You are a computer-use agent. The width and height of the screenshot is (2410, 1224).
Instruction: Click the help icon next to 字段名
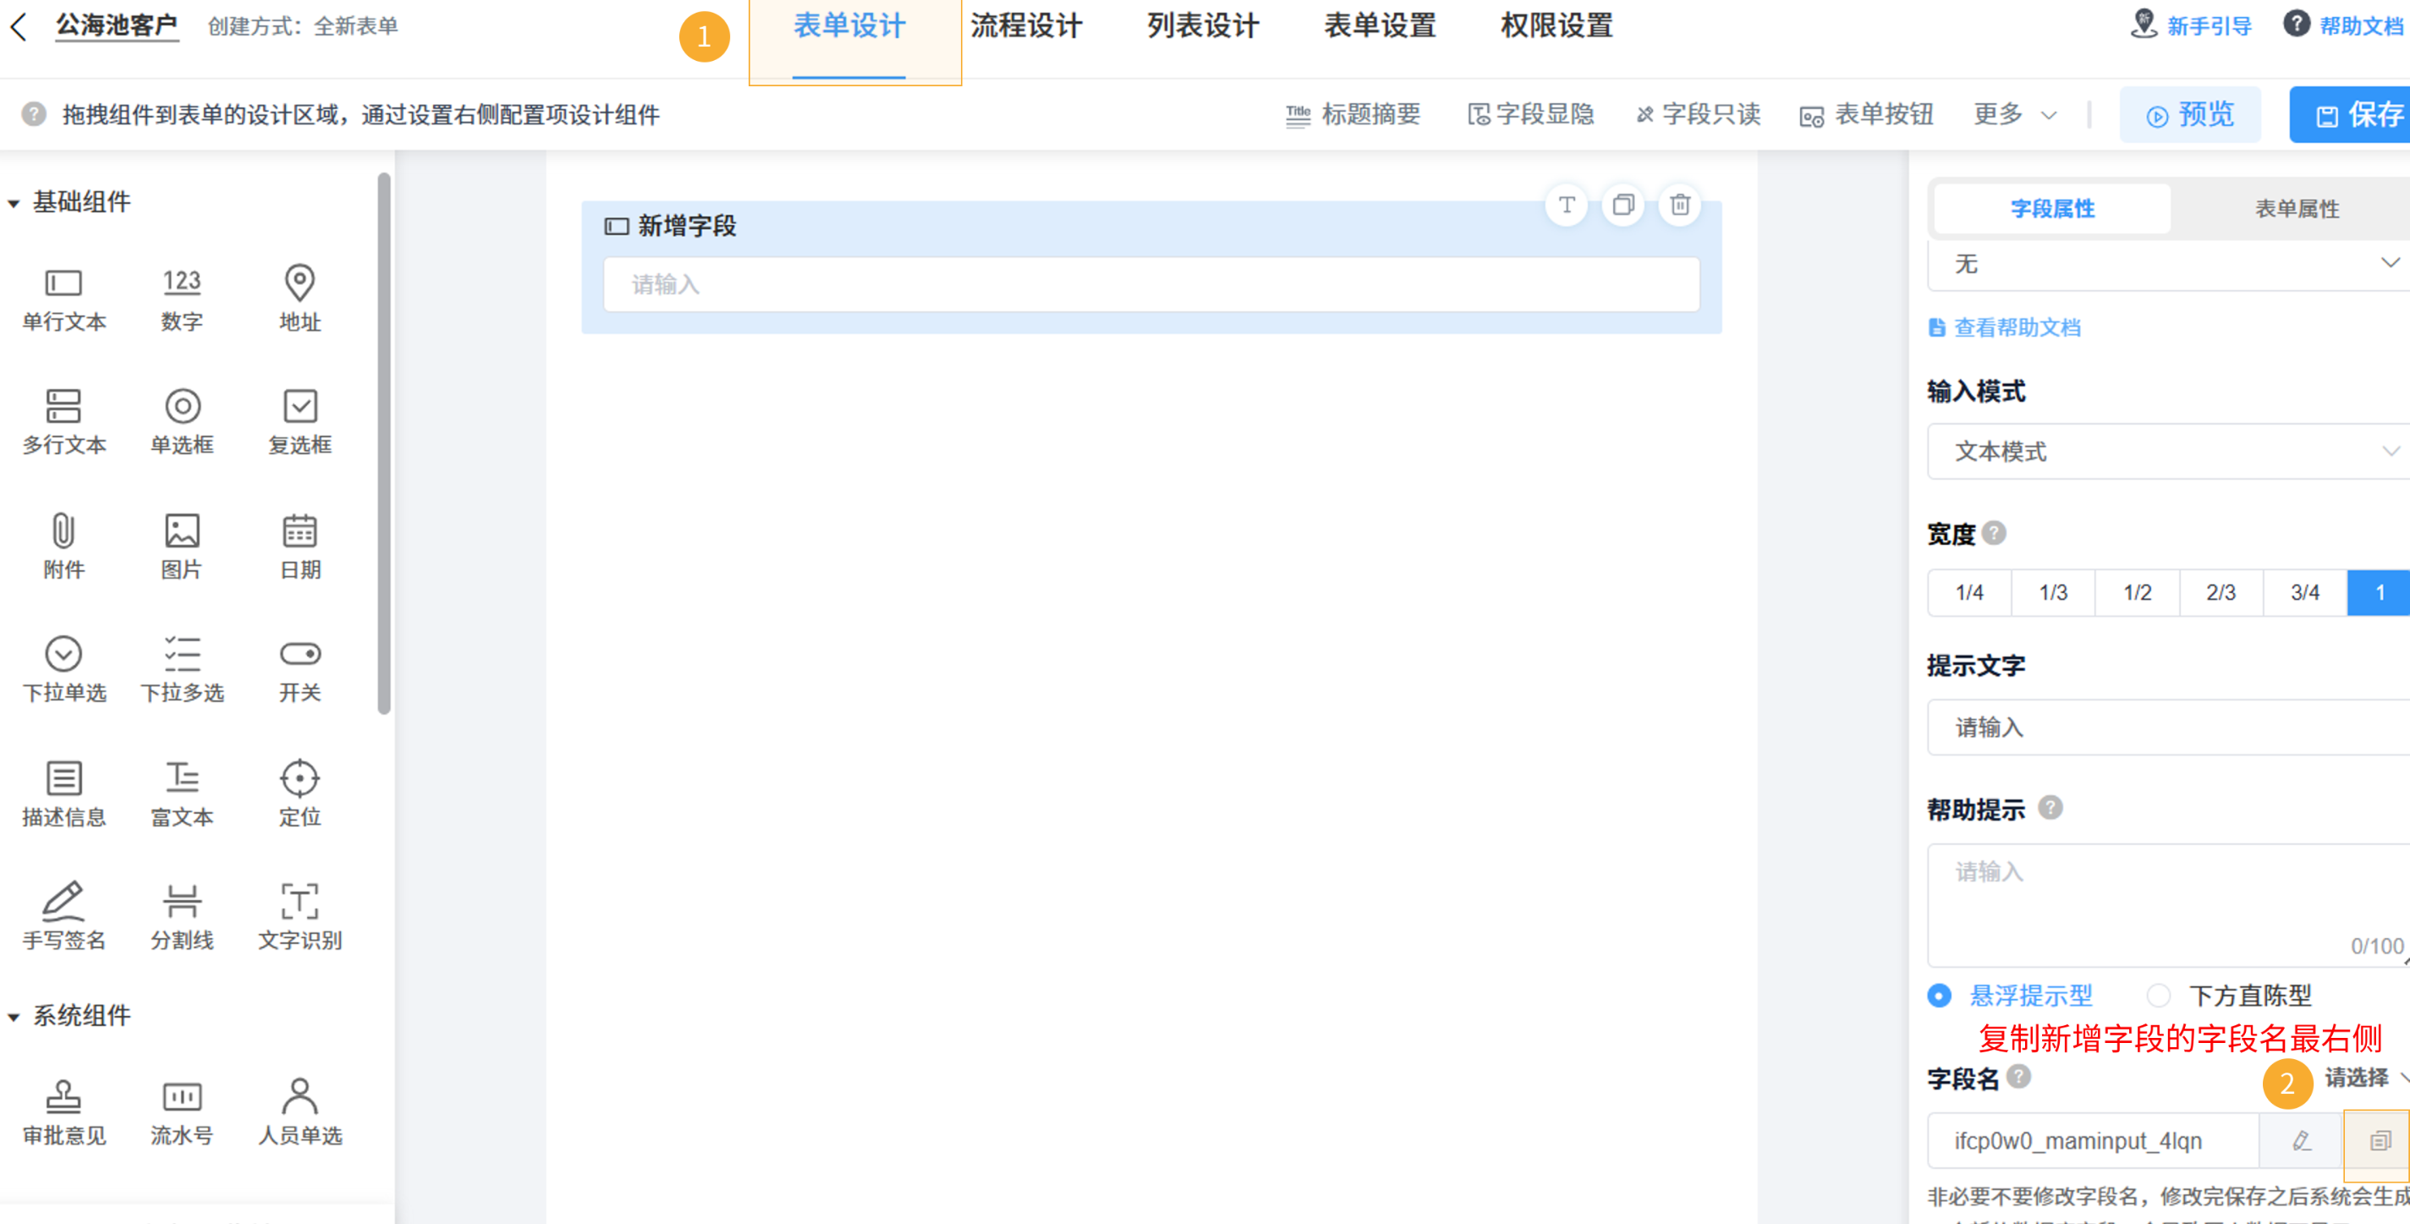[2019, 1077]
